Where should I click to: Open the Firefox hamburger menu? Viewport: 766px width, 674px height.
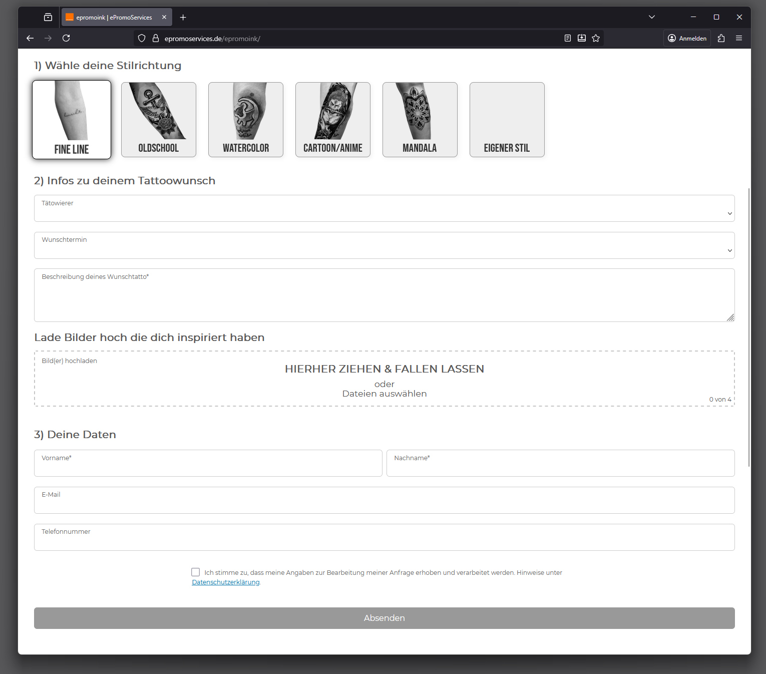739,38
